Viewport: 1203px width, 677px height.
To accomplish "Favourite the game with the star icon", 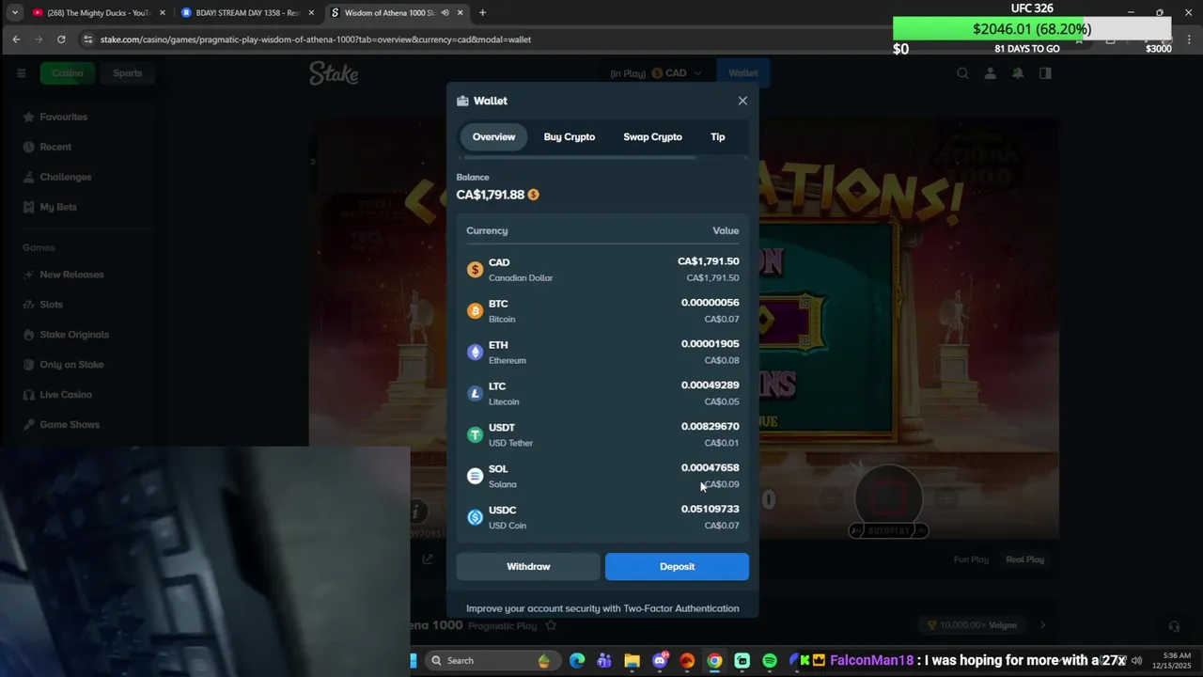I will pos(552,625).
